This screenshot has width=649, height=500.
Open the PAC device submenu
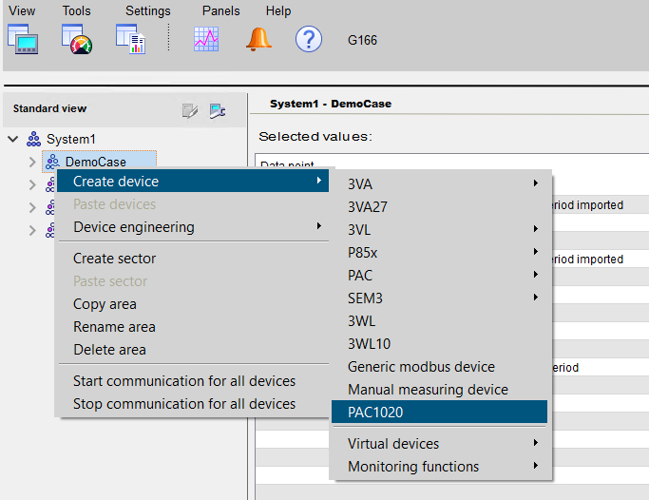pyautogui.click(x=440, y=275)
